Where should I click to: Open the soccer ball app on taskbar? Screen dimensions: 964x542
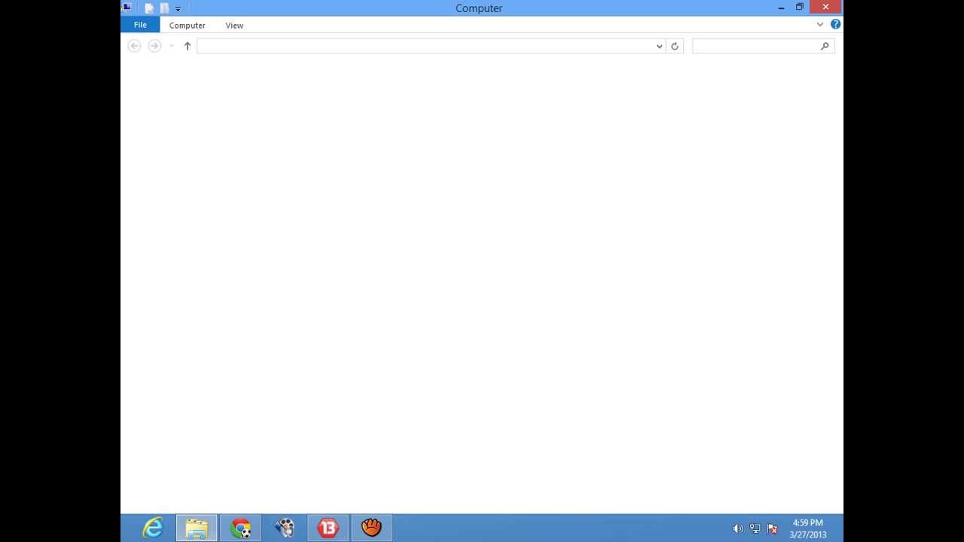(284, 528)
